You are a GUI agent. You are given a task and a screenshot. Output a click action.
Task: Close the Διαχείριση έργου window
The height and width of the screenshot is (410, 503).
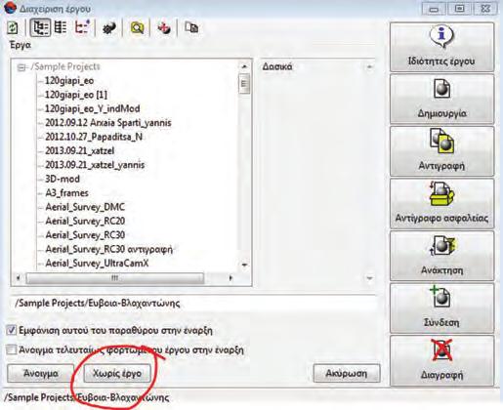click(485, 9)
